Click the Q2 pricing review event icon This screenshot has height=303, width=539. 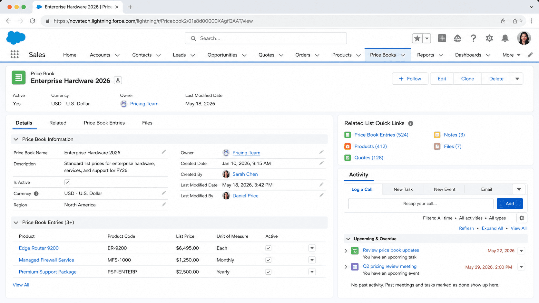coord(355,267)
